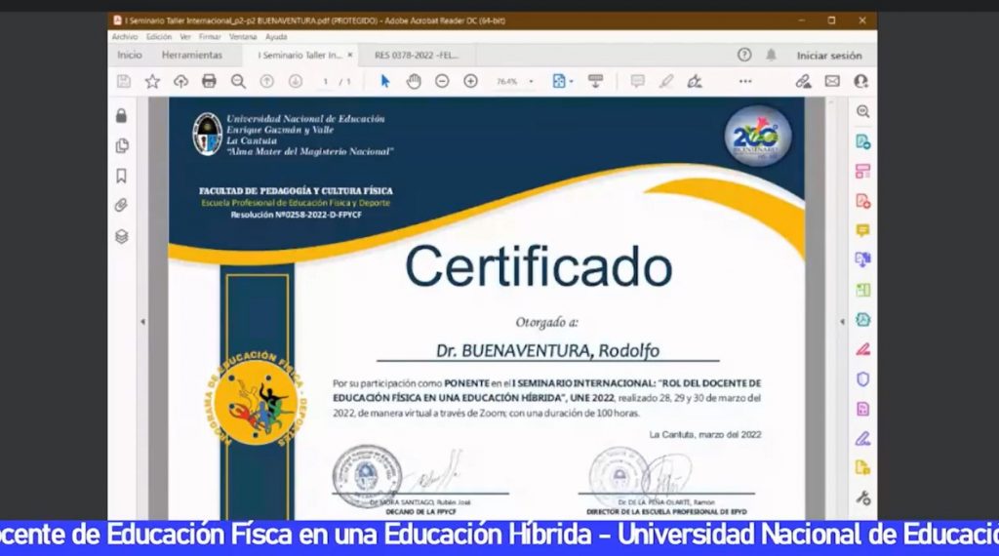999x556 pixels.
Task: Switch to the Inicio tab
Action: [130, 56]
